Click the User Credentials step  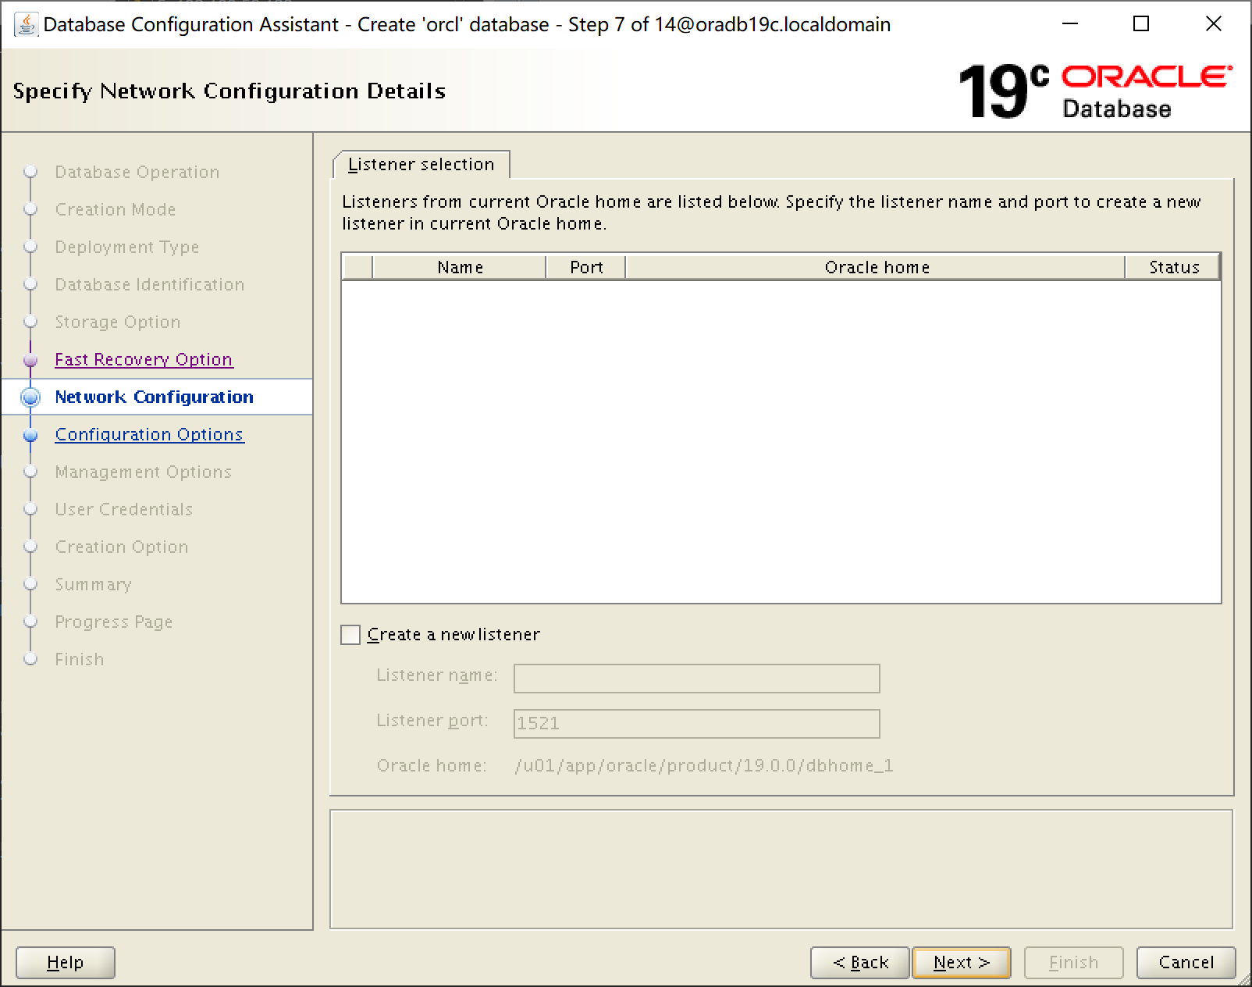click(x=123, y=509)
